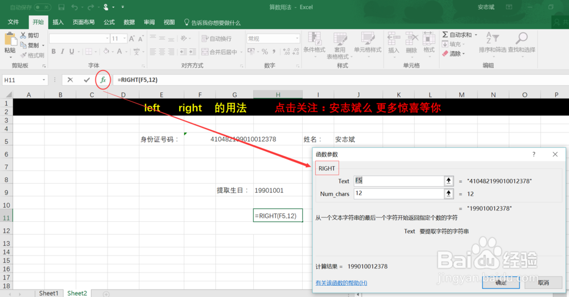Click the OK (确定) button in dialog
This screenshot has width=569, height=297.
(501, 282)
